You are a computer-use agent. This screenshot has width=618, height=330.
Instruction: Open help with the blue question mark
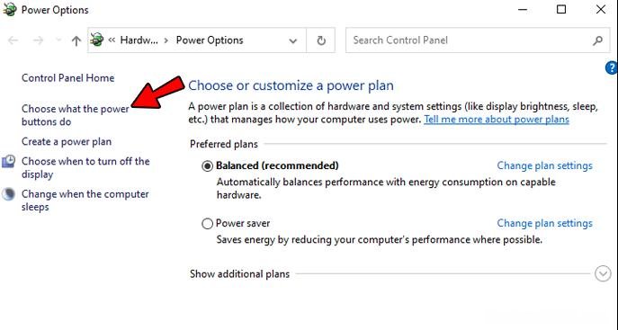click(x=612, y=67)
